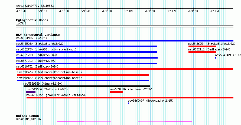The height and width of the screenshot is (125, 241).
Task: Click the blue bar under nsv5983586
Action: [x=125, y=41]
